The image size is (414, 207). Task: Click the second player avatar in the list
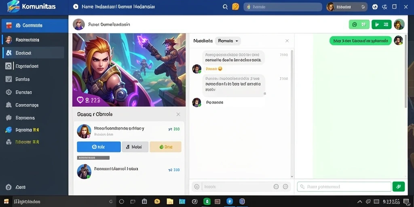coord(84,171)
